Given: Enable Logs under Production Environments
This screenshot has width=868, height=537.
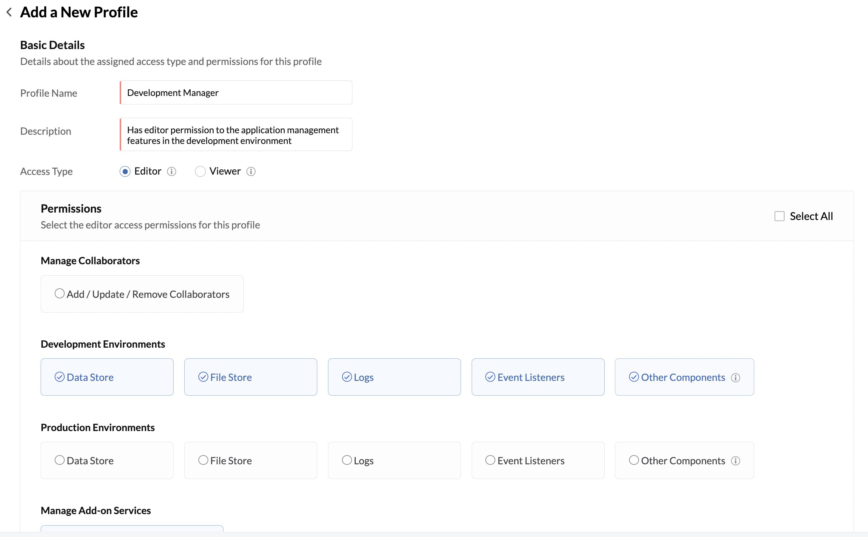Looking at the screenshot, I should click(346, 460).
